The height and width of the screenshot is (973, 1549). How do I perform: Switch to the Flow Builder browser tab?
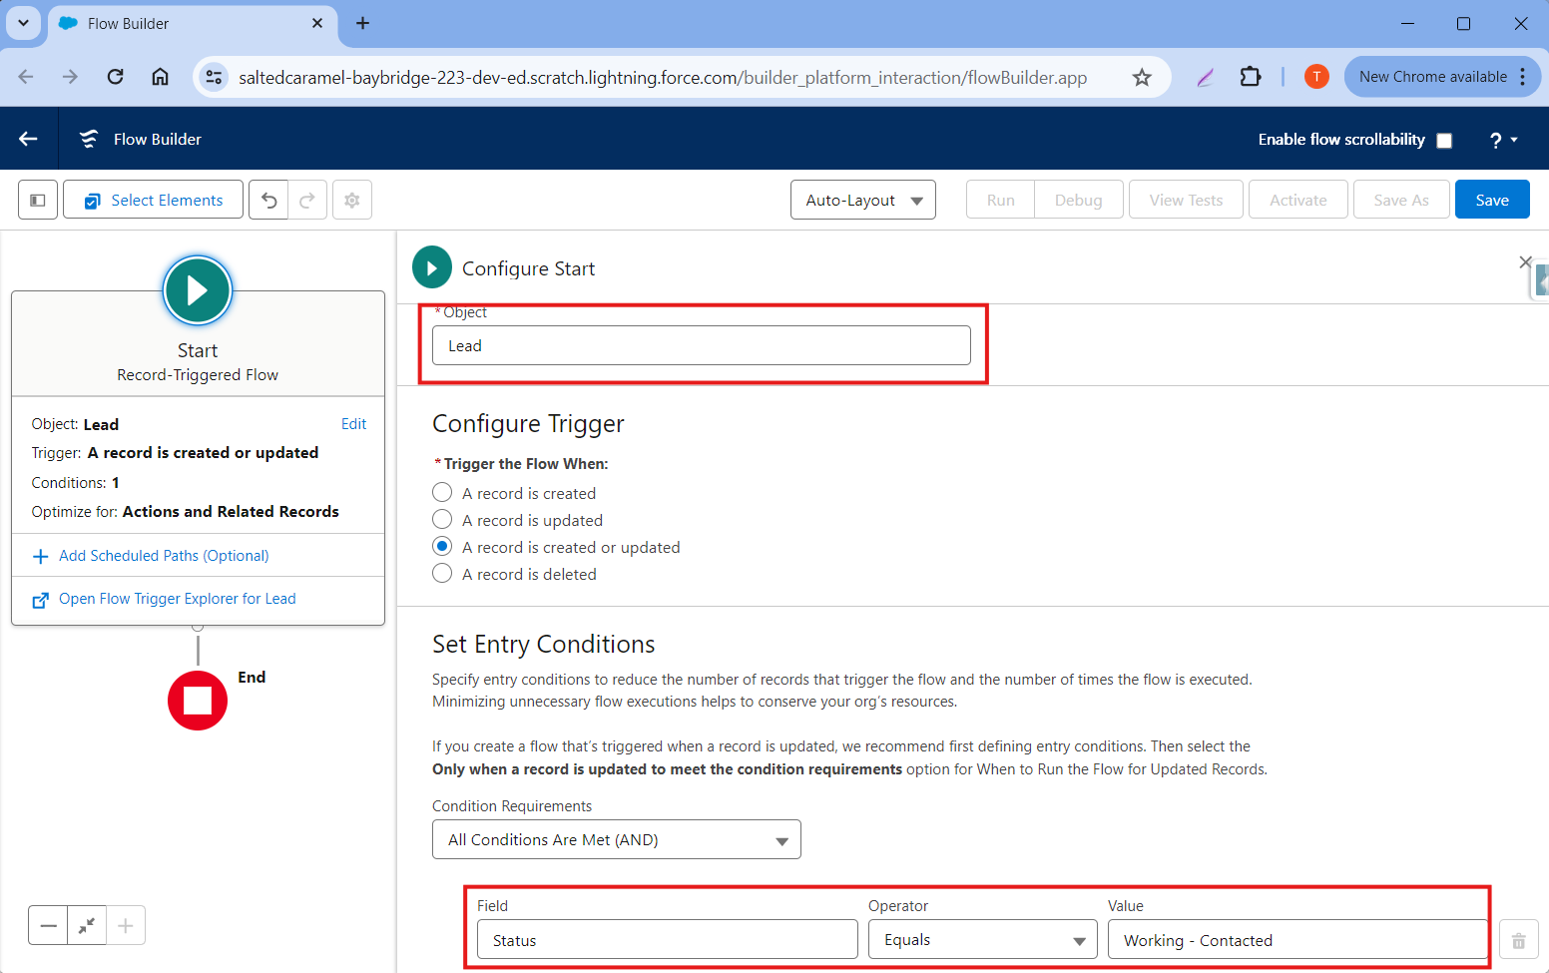coord(192,23)
